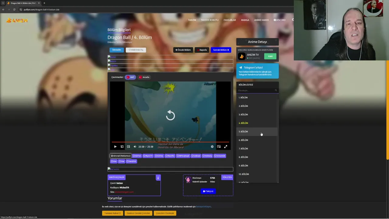Go back with the browser back arrow
The image size is (389, 219).
click(3, 9)
